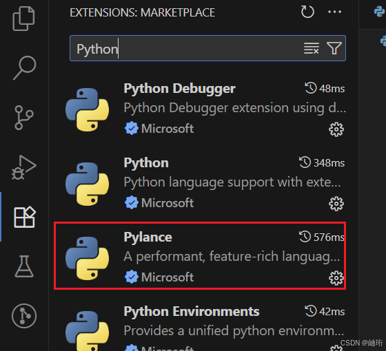The image size is (386, 351).
Task: Select the Pylance extension title
Action: click(148, 237)
